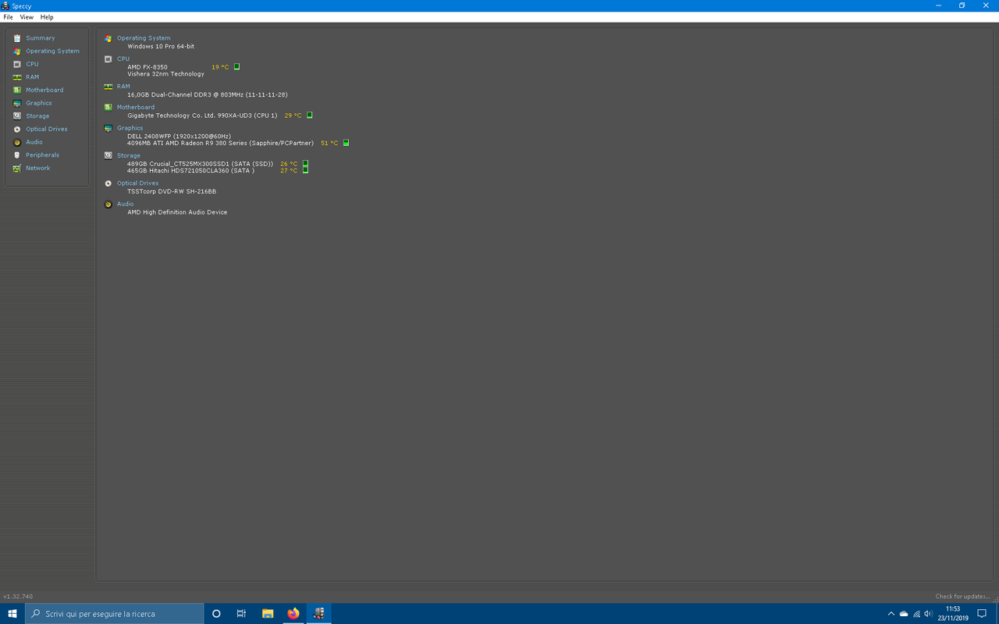The image size is (999, 624).
Task: Click the Network sidebar icon
Action: (17, 168)
